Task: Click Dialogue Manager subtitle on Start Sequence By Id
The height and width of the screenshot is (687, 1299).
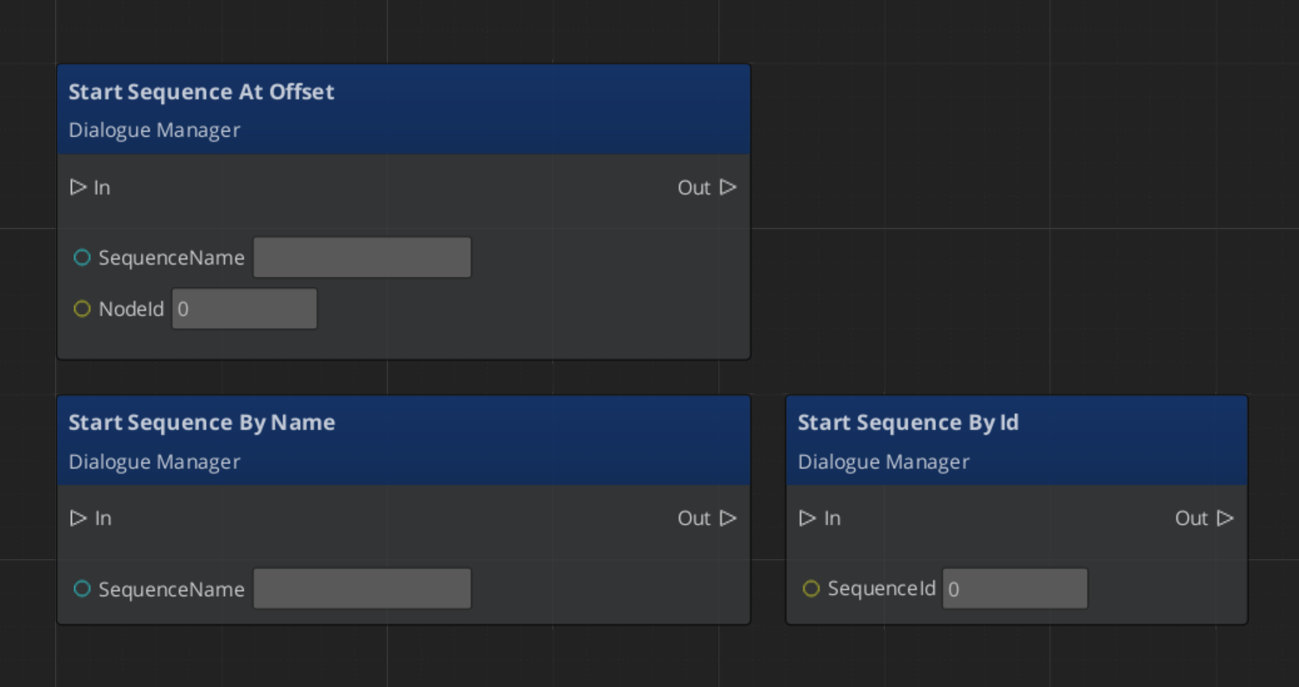Action: click(x=883, y=462)
